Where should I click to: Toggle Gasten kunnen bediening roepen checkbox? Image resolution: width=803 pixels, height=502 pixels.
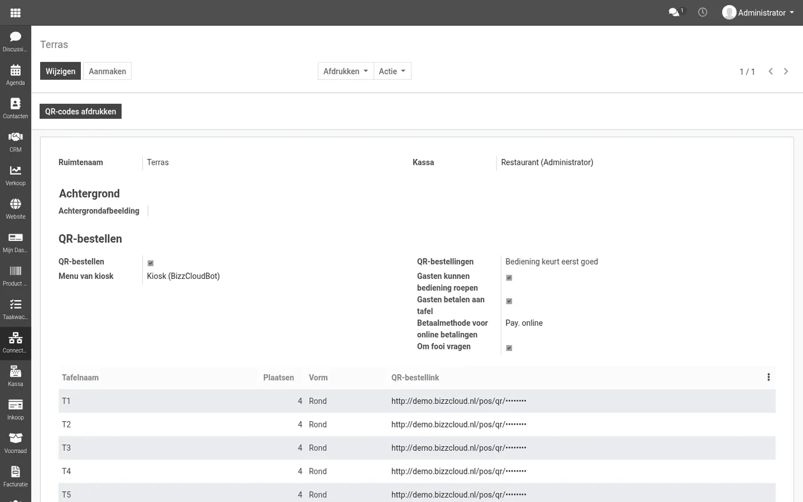(x=509, y=278)
